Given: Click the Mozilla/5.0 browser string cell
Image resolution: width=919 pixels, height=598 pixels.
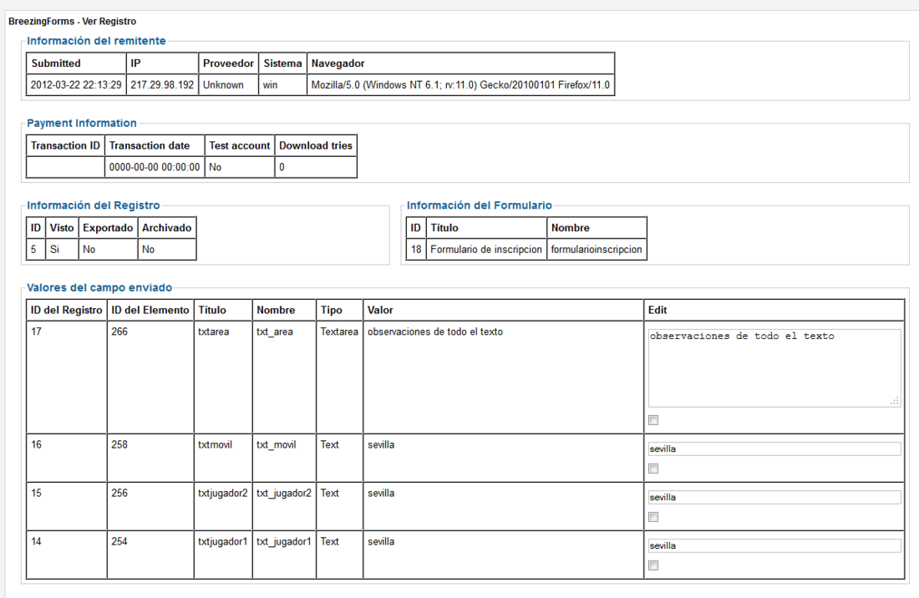Looking at the screenshot, I should 460,85.
